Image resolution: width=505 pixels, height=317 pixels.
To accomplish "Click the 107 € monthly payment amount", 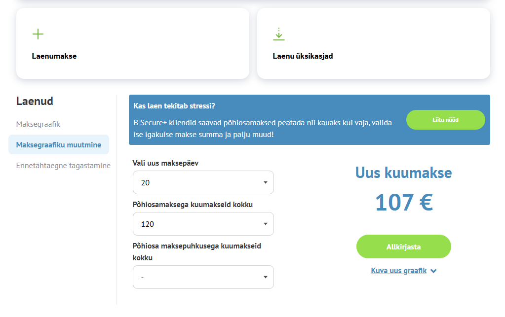I will point(403,202).
